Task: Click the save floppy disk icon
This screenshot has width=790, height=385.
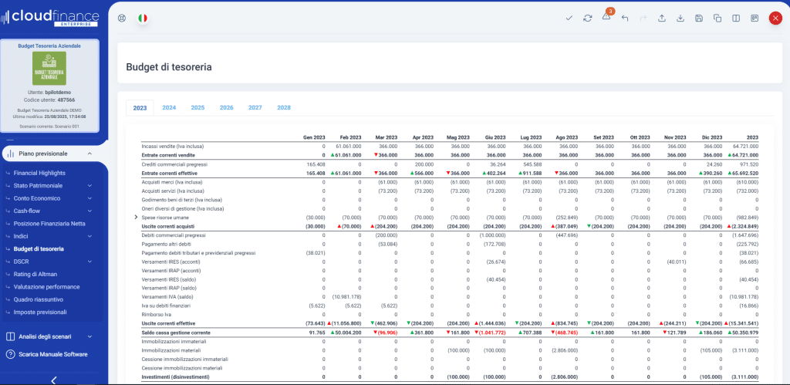Action: [699, 19]
